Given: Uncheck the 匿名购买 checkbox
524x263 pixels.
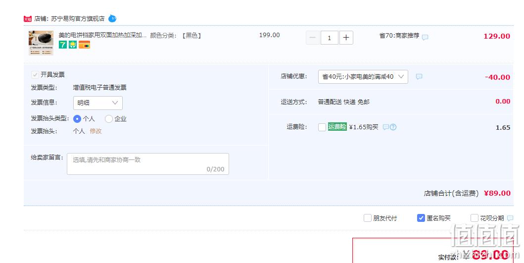Looking at the screenshot, I should (421, 218).
